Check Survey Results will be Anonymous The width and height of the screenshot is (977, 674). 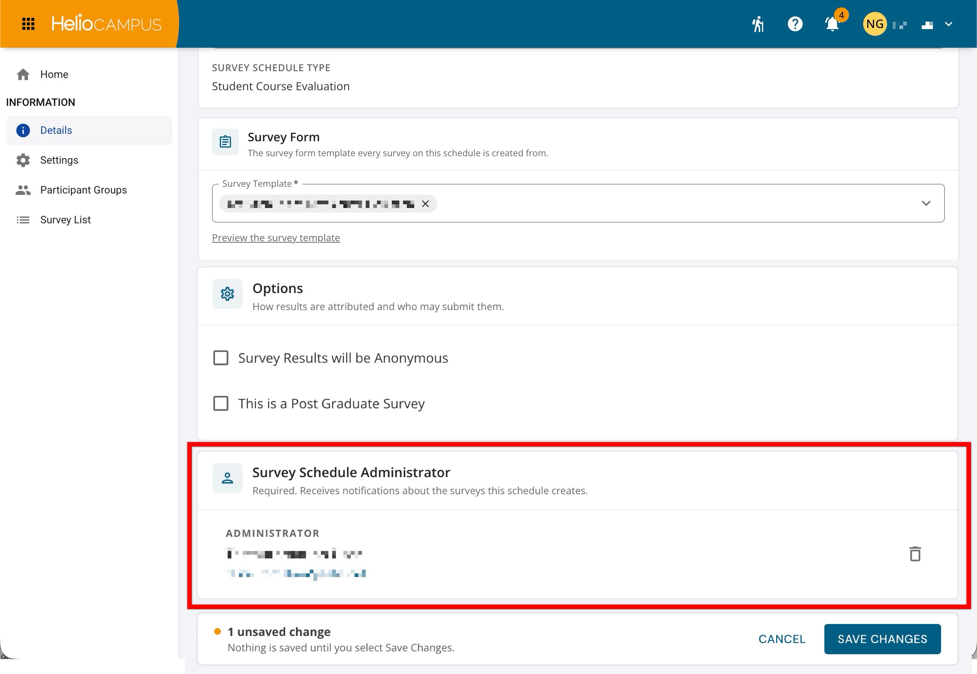tap(221, 358)
